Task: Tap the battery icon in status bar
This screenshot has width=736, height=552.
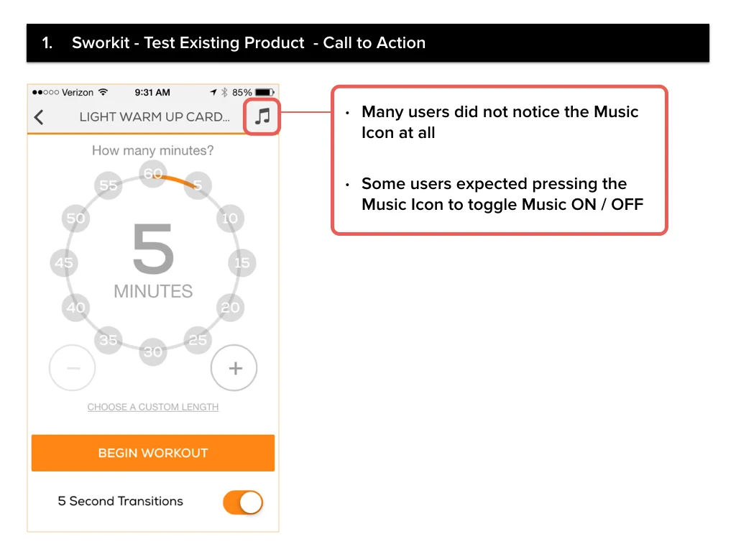Action: click(x=264, y=93)
